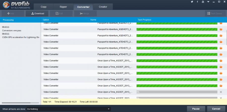Open output folder for last Passport to Adventure_KQEHDT3 row
This screenshot has width=227, height=112.
coord(221,36)
